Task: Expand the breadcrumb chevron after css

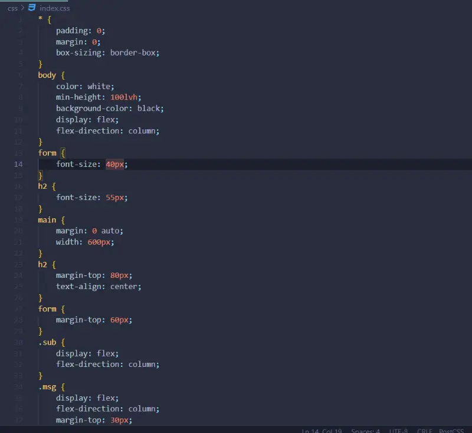Action: tap(22, 8)
